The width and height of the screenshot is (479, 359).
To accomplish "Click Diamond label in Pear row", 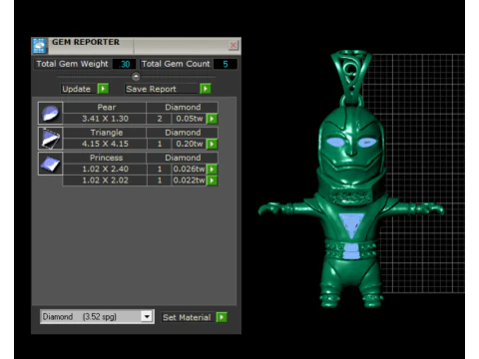I will click(x=183, y=108).
